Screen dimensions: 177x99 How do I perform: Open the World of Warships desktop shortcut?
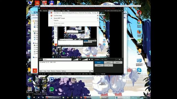(x=37, y=81)
